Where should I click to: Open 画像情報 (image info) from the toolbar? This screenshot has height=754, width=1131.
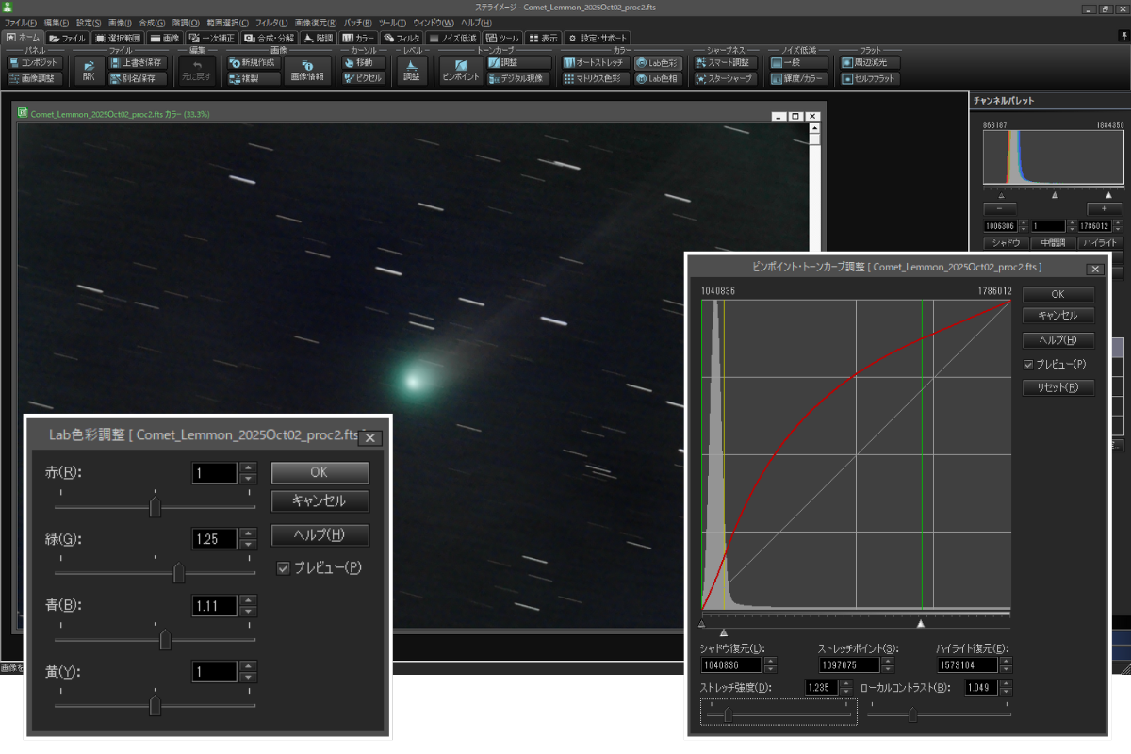[x=307, y=71]
